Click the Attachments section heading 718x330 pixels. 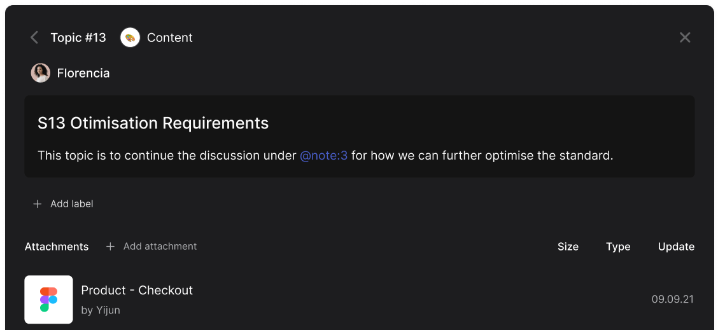(57, 247)
